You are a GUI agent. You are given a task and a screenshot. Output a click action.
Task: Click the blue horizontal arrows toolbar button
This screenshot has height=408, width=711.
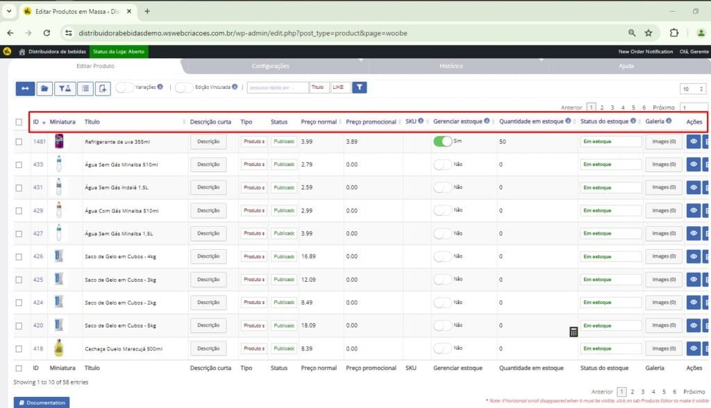coord(25,88)
